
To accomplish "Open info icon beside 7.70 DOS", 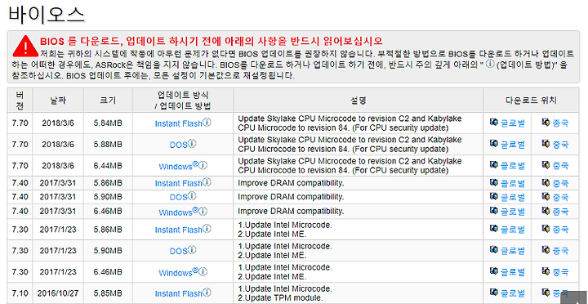I will click(192, 143).
